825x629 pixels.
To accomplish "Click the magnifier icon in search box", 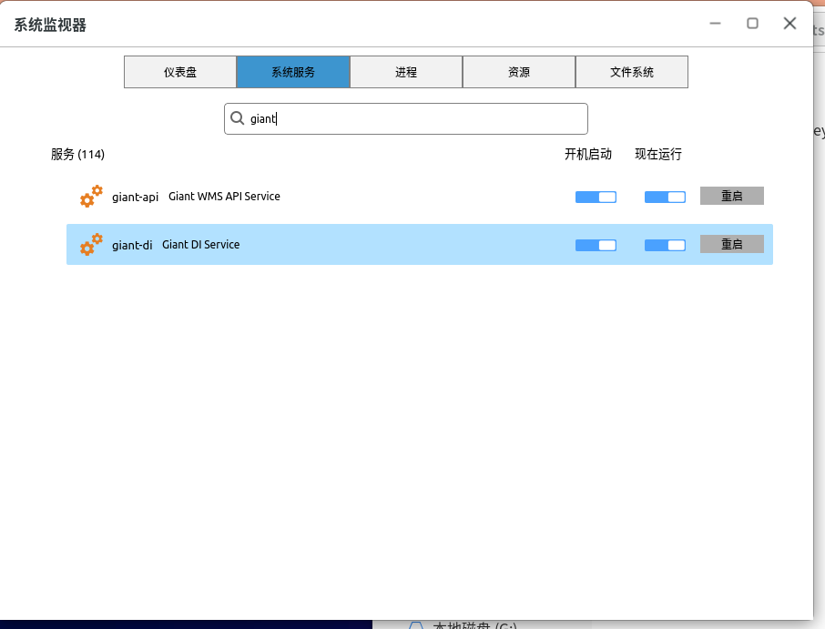I will [x=238, y=118].
